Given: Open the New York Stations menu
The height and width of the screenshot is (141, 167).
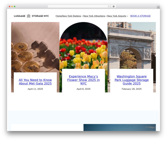Looking at the screenshot, I should click(71, 16).
